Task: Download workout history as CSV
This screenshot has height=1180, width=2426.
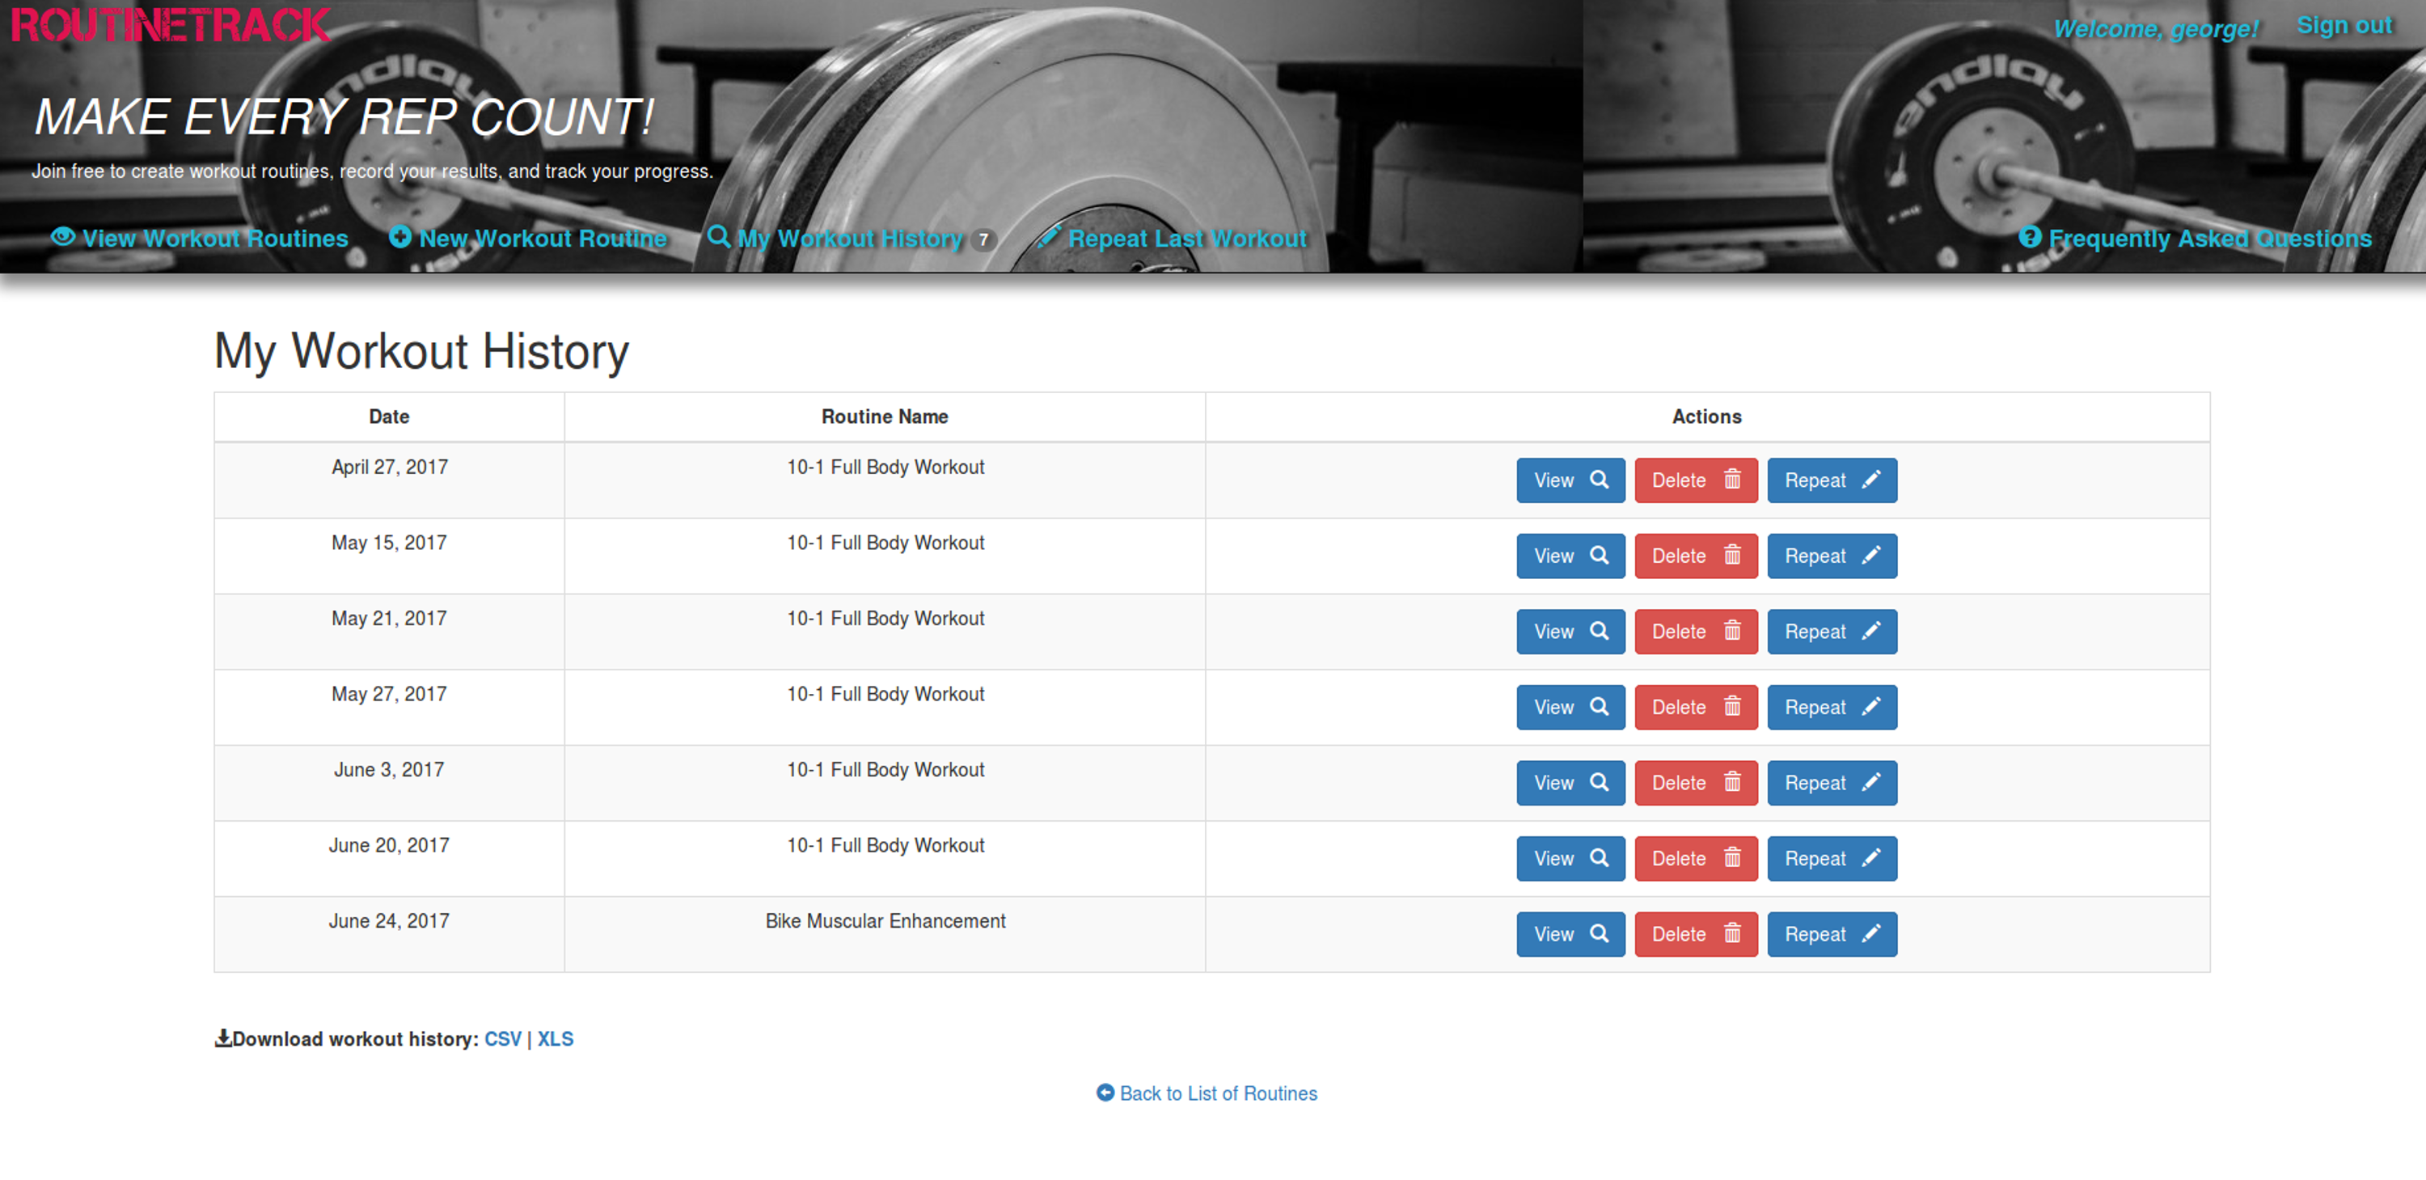Action: pos(504,1038)
